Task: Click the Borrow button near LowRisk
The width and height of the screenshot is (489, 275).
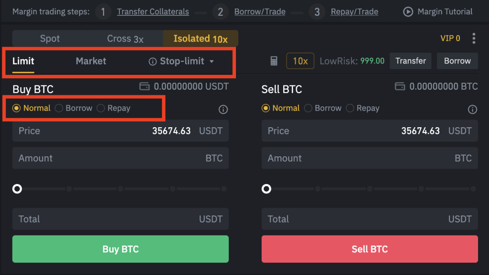Action: pos(457,61)
